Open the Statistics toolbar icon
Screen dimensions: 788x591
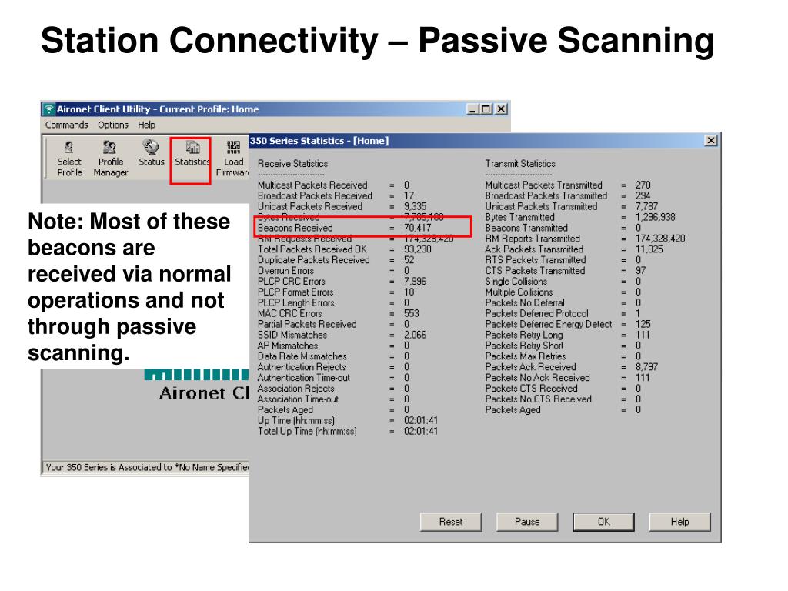(x=192, y=153)
